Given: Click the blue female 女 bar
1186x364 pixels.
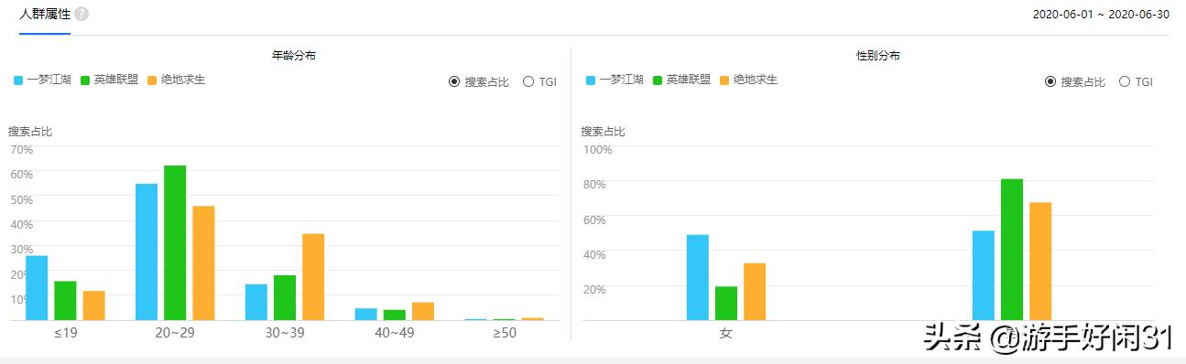Looking at the screenshot, I should coord(698,277).
